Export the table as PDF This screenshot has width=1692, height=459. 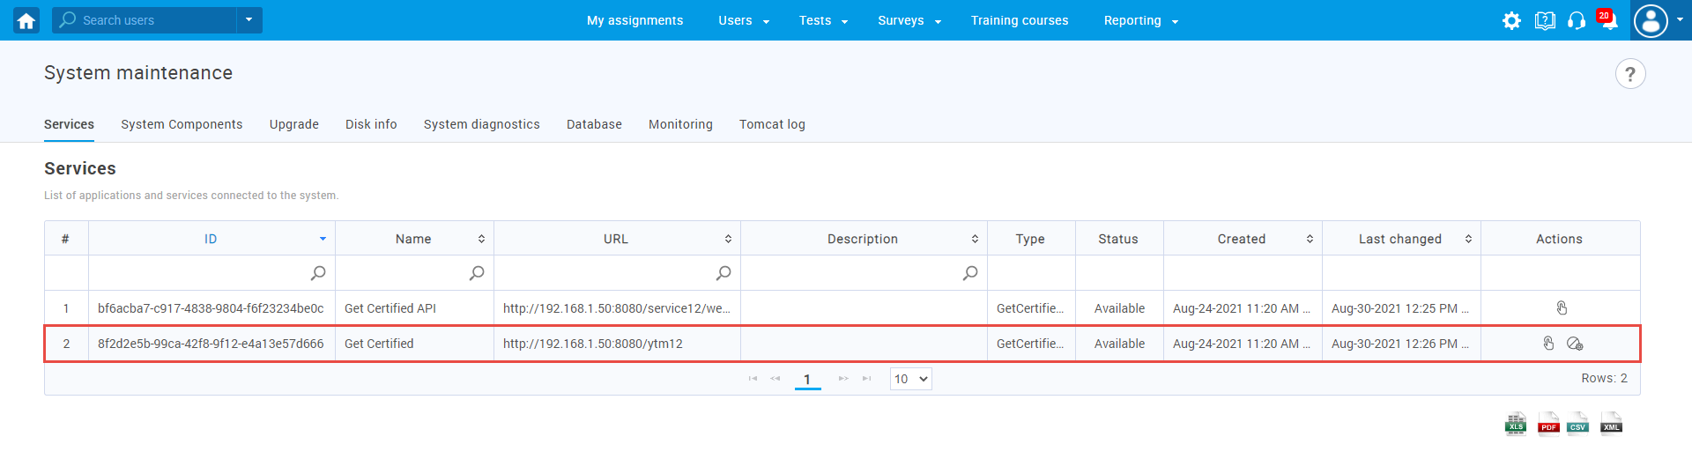[x=1548, y=424]
